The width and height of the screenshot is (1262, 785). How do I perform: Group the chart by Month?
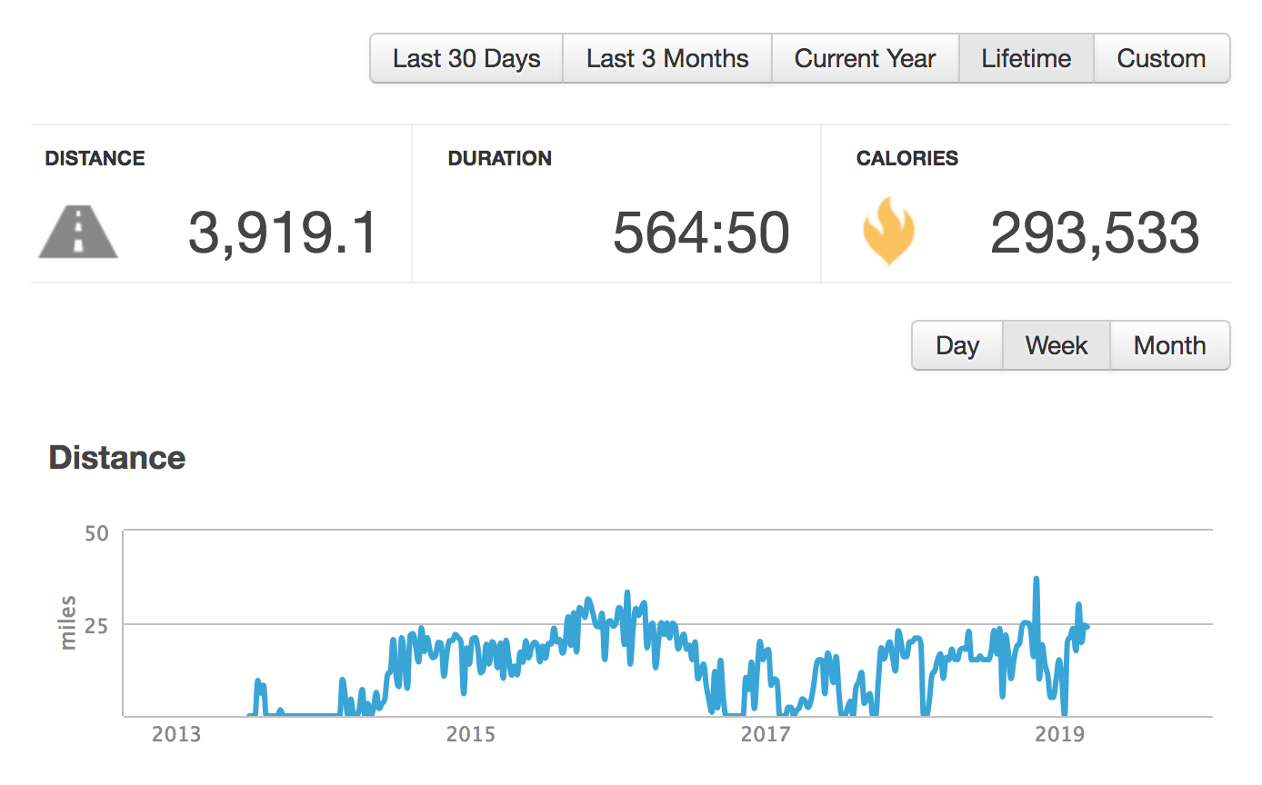(1170, 346)
